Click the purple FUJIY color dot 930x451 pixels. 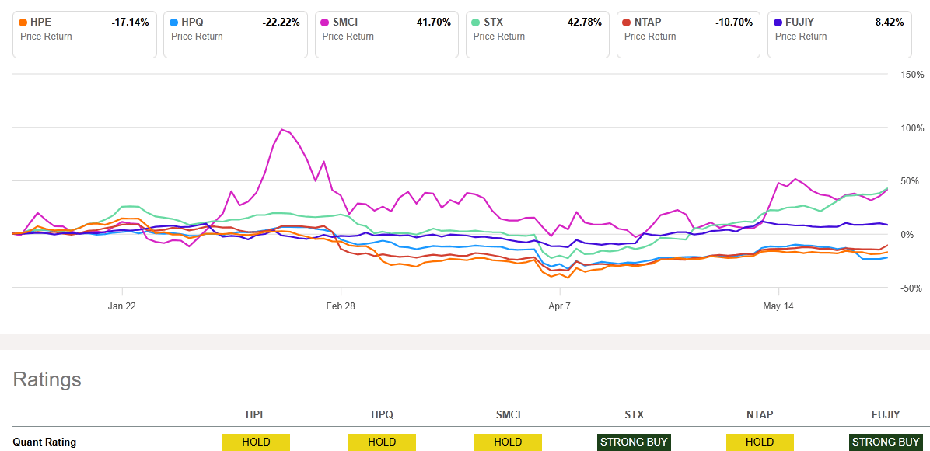[x=778, y=23]
